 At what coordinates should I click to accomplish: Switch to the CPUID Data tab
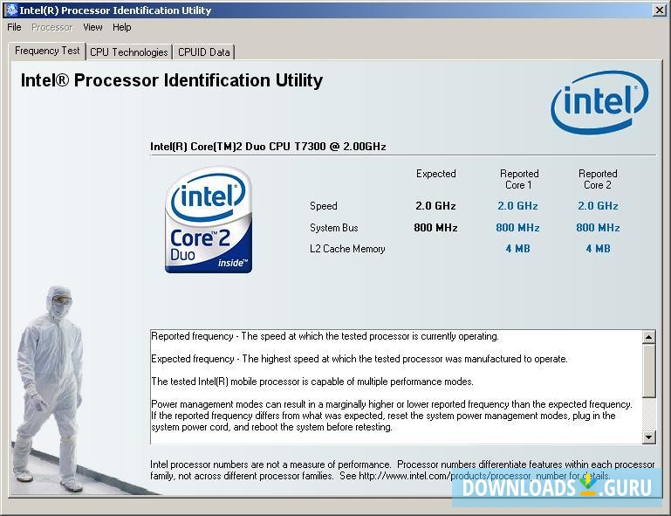[203, 52]
